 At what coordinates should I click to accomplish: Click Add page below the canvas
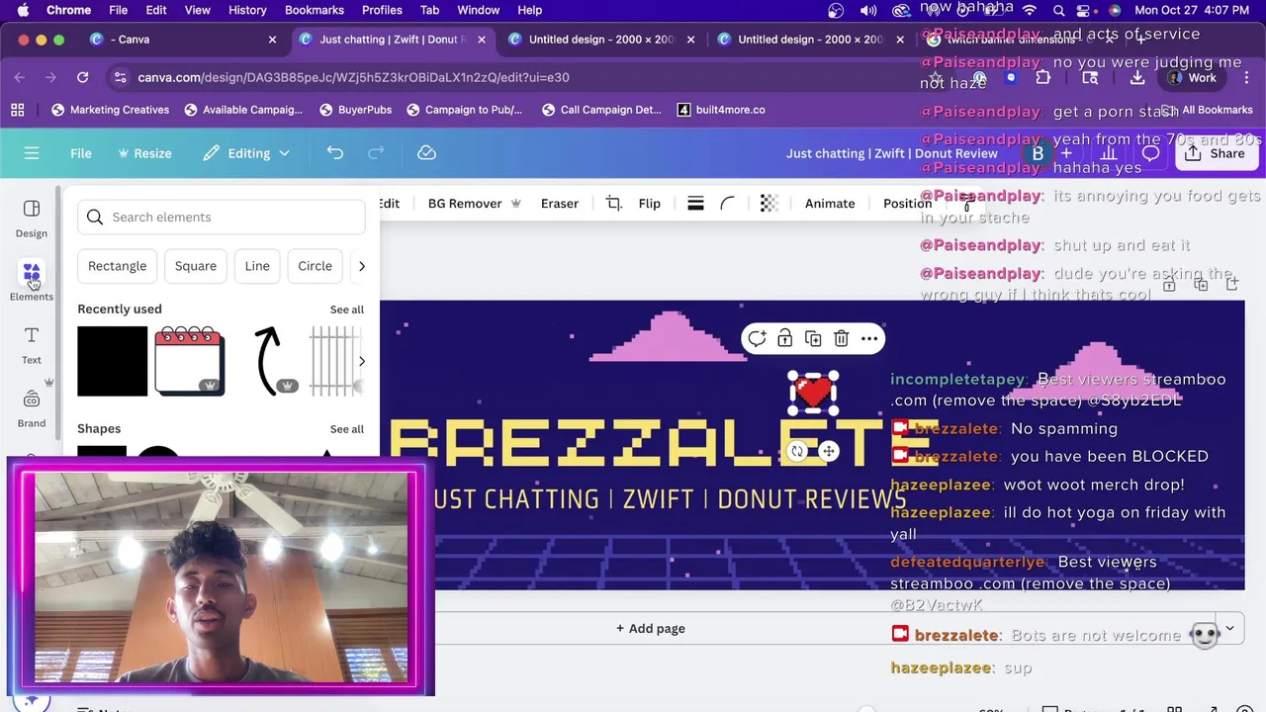(x=651, y=629)
